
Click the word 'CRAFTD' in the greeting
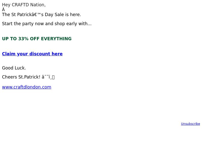(20, 5)
